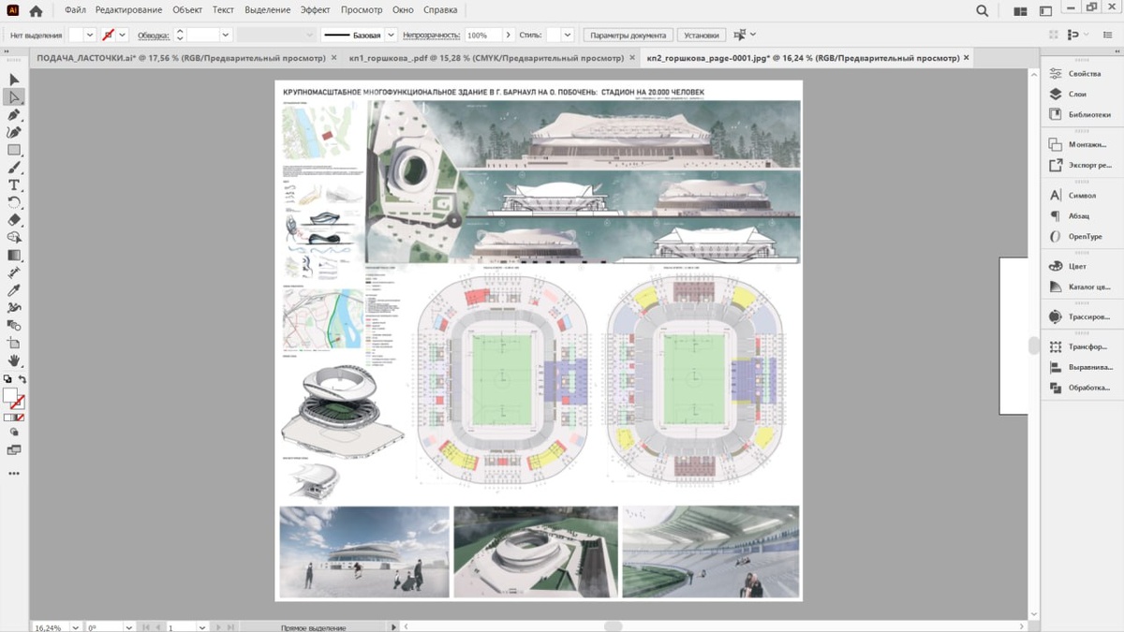Select the Type tool
This screenshot has height=632, width=1124.
pyautogui.click(x=14, y=185)
